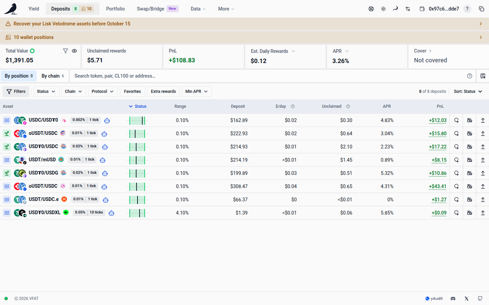Expand the Protocol filter dropdown
Viewport: 489px width, 305px height.
103,91
